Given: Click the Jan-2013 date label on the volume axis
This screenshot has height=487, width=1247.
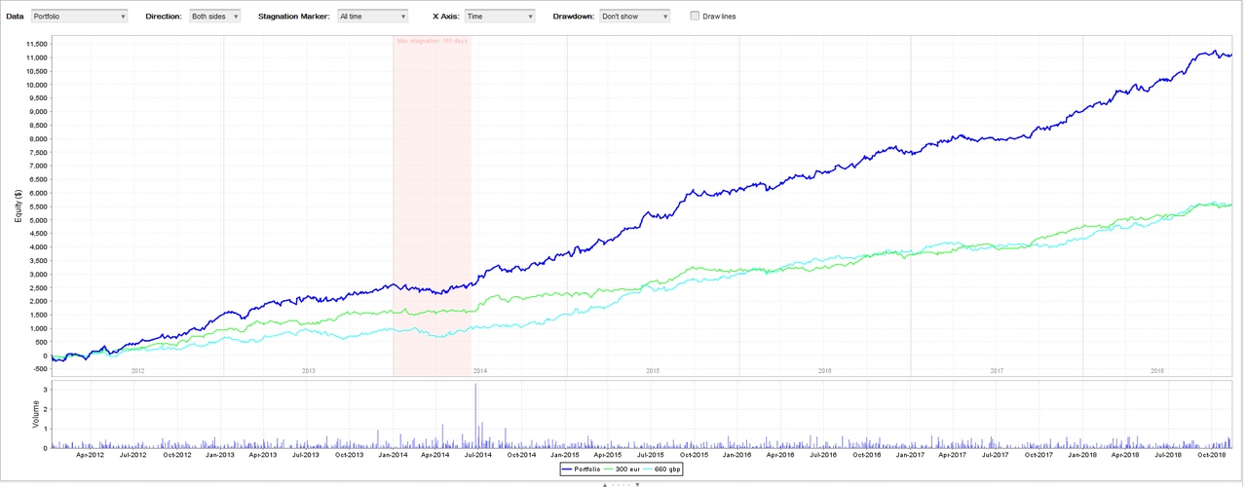Looking at the screenshot, I should pos(219,454).
